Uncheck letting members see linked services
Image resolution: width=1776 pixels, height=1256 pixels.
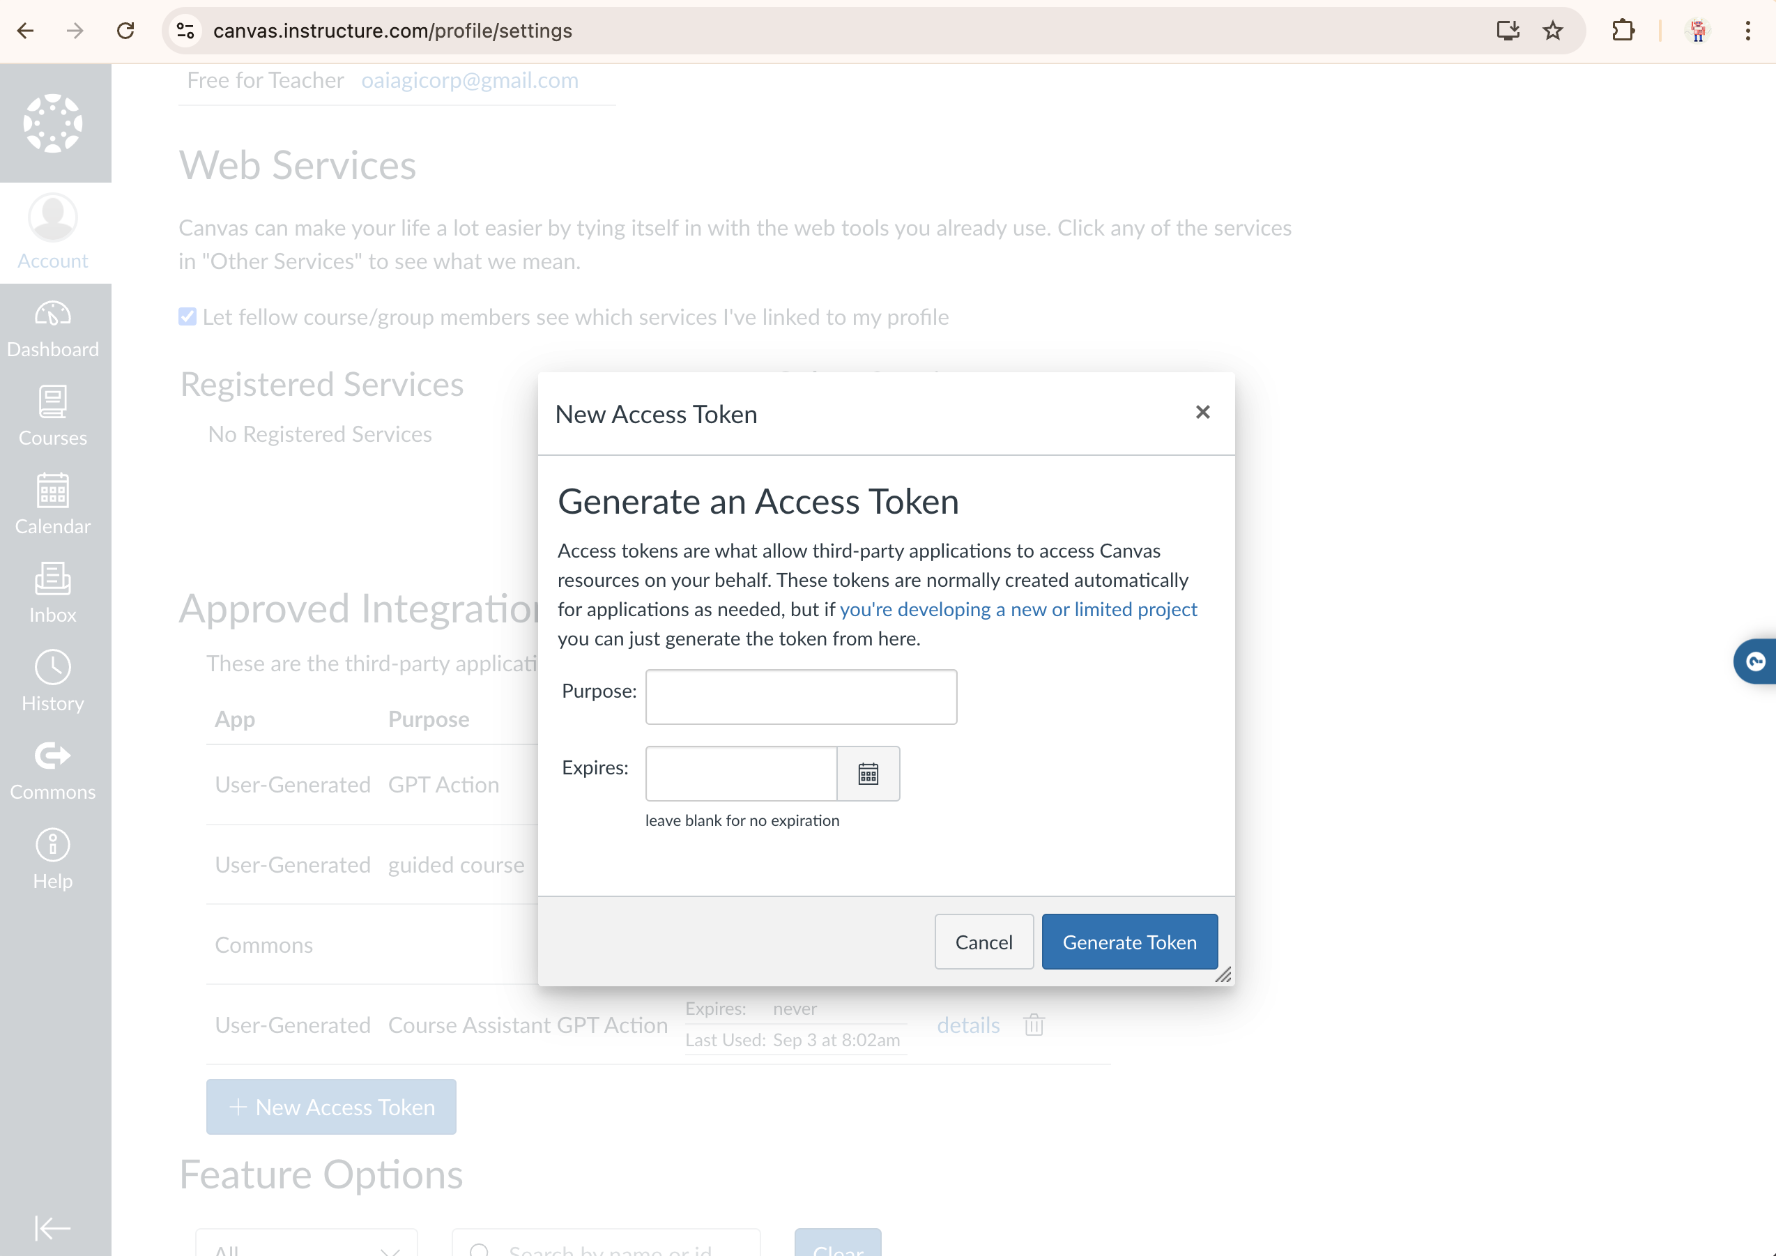(x=187, y=316)
